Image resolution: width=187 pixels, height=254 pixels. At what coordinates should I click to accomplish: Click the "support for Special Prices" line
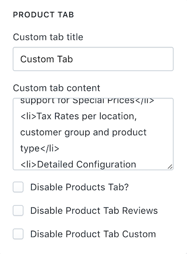click(87, 101)
